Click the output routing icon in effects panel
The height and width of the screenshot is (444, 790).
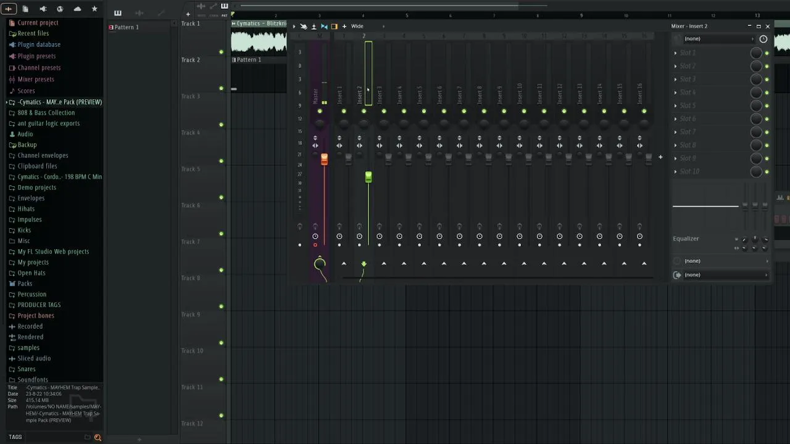[x=678, y=275]
